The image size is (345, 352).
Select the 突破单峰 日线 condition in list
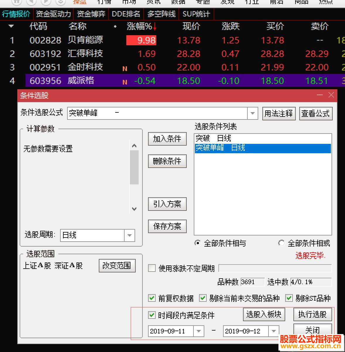(263, 148)
